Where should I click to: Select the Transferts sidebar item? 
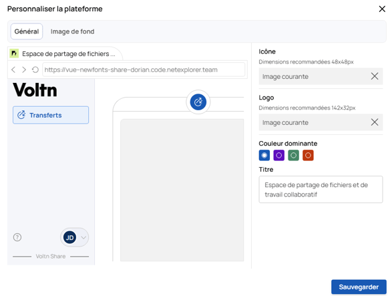51,115
